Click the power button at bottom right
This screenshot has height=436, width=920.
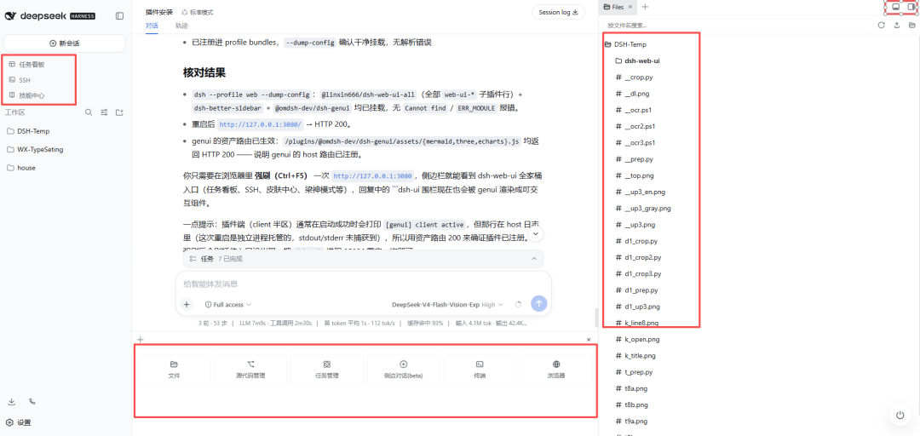(x=900, y=416)
